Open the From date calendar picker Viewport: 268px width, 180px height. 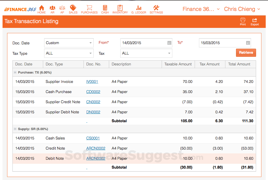(169, 43)
